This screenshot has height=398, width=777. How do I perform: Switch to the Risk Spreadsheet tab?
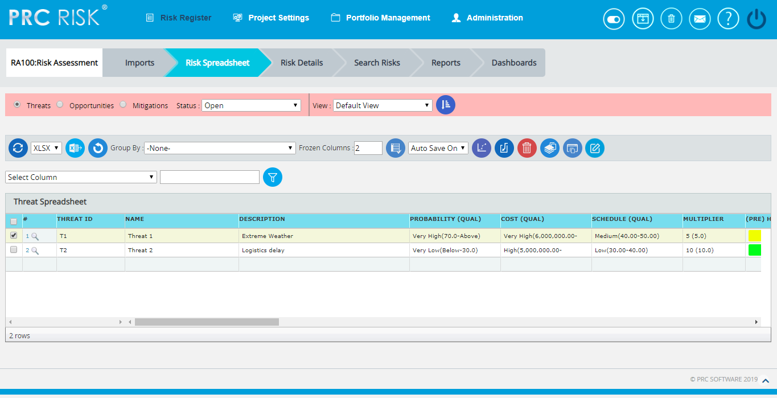click(217, 63)
